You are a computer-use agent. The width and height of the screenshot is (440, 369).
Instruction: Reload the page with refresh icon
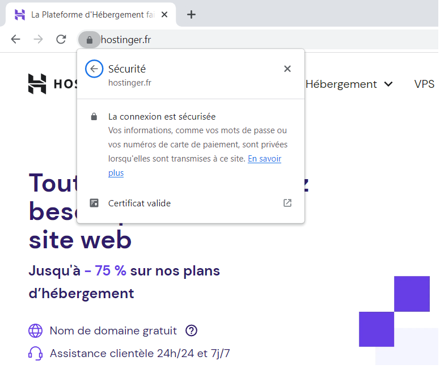pyautogui.click(x=61, y=39)
